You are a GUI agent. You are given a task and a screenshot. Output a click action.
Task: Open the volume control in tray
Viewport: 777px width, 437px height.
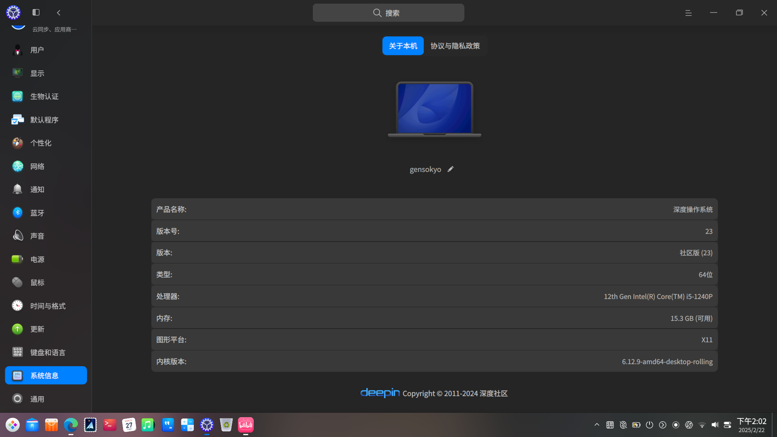(x=715, y=425)
